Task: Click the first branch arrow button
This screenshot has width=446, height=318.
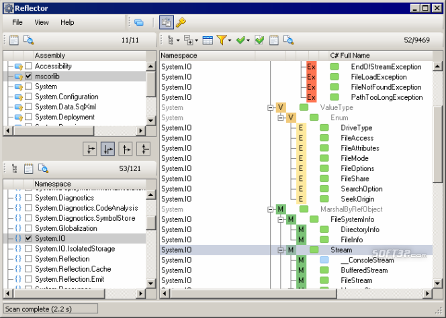Action: [90, 149]
